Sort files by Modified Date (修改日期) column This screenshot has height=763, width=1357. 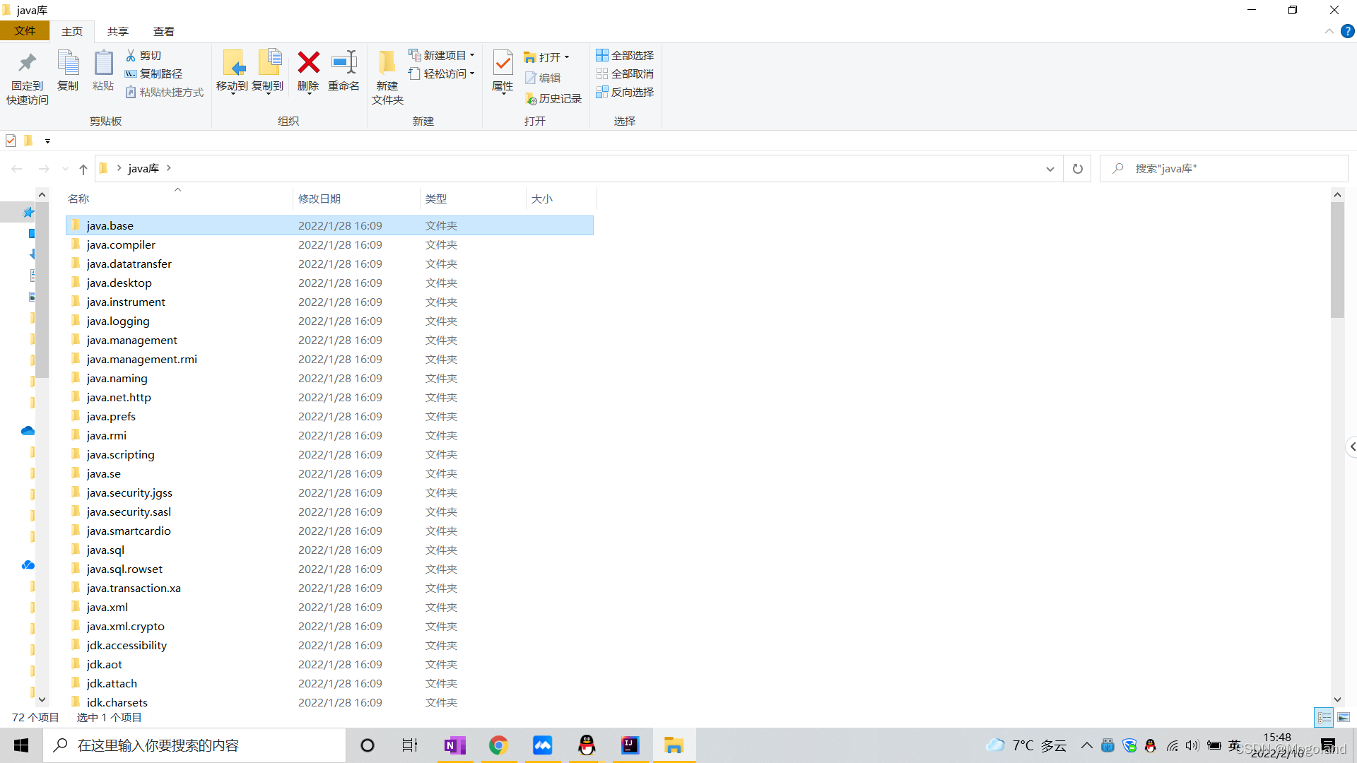[319, 199]
